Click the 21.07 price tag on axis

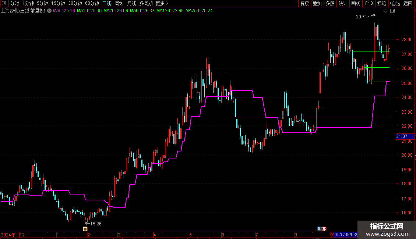pyautogui.click(x=405, y=136)
